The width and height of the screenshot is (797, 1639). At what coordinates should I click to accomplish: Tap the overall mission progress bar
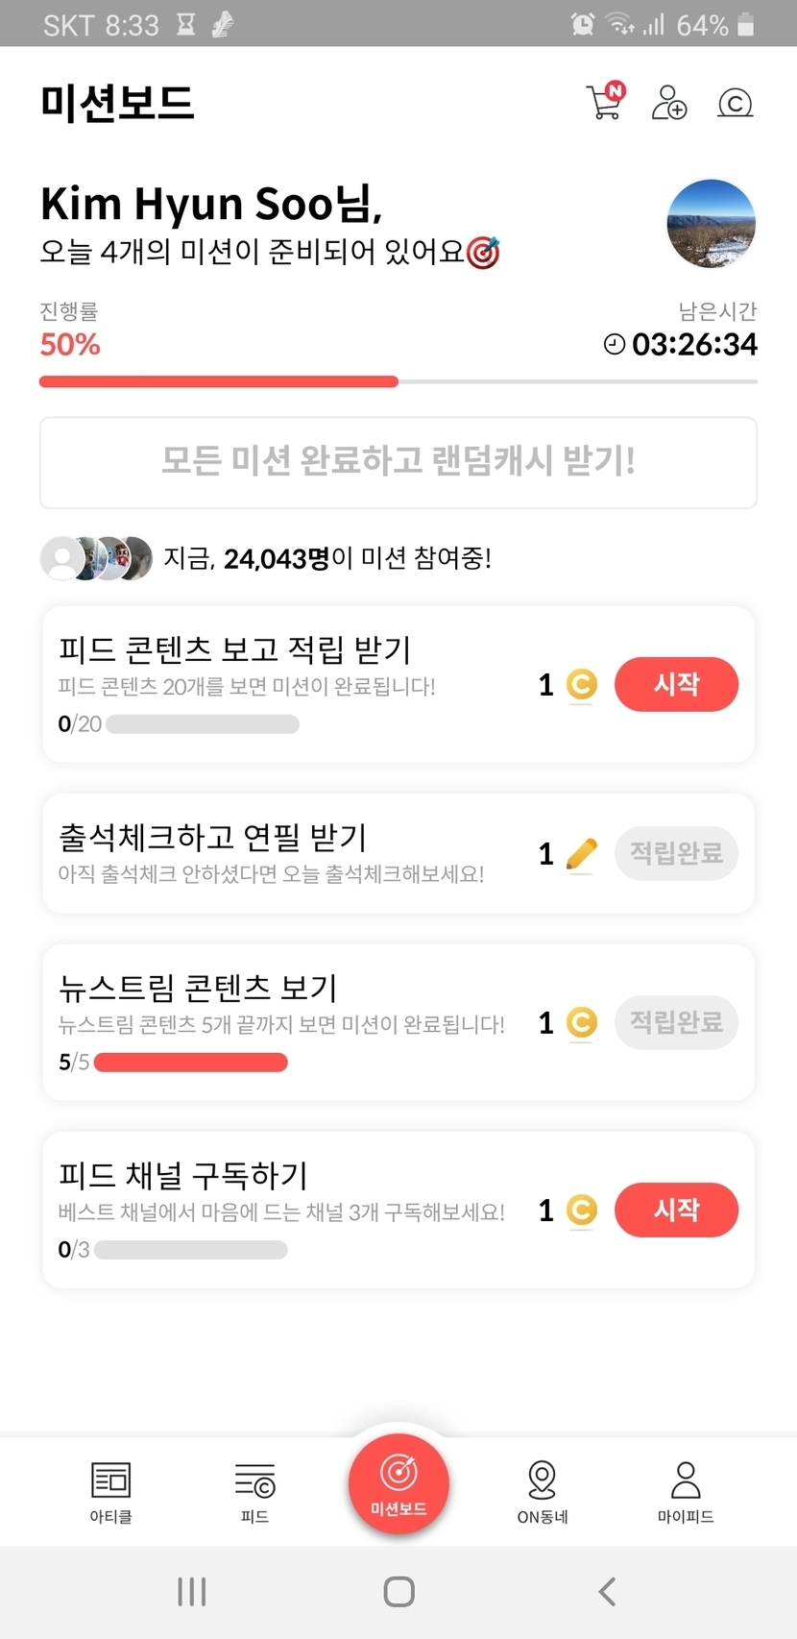(x=398, y=381)
